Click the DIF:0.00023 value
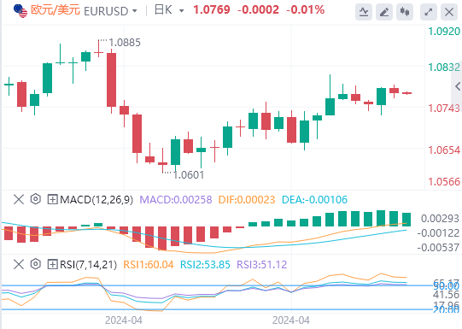This screenshot has height=329, width=462. pyautogui.click(x=247, y=200)
